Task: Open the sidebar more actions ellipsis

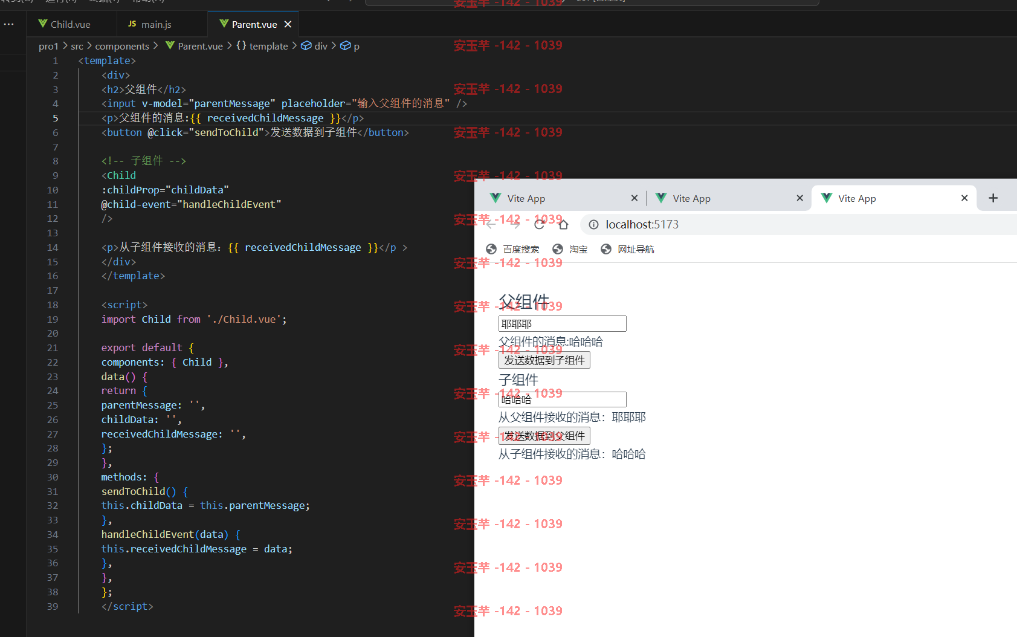Action: (x=9, y=24)
